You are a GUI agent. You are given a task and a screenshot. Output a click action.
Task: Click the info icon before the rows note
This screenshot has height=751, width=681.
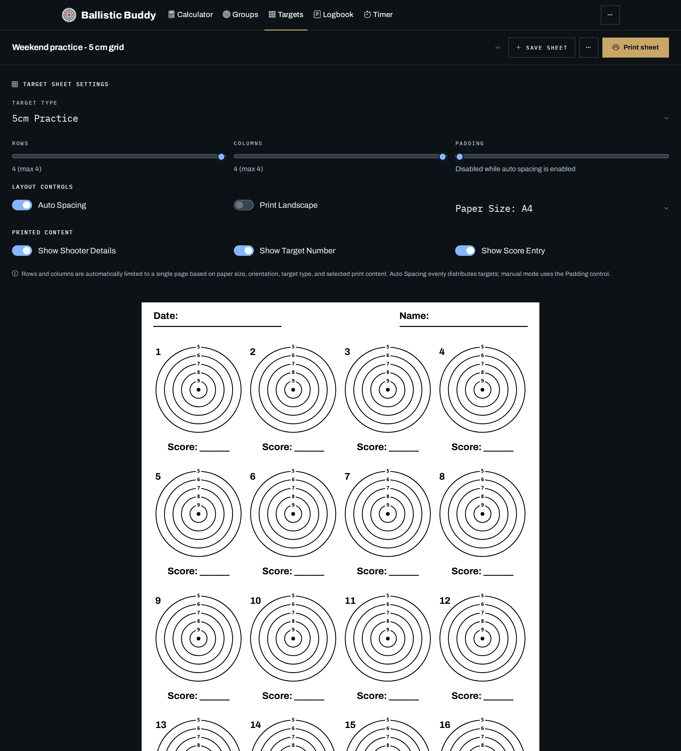coord(15,273)
